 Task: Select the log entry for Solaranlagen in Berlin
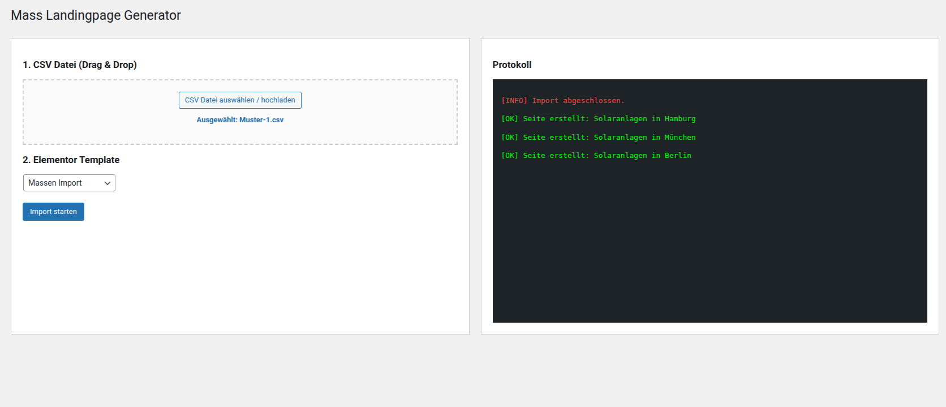(x=596, y=156)
